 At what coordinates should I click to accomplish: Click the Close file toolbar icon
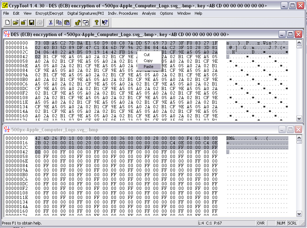tap(24, 22)
